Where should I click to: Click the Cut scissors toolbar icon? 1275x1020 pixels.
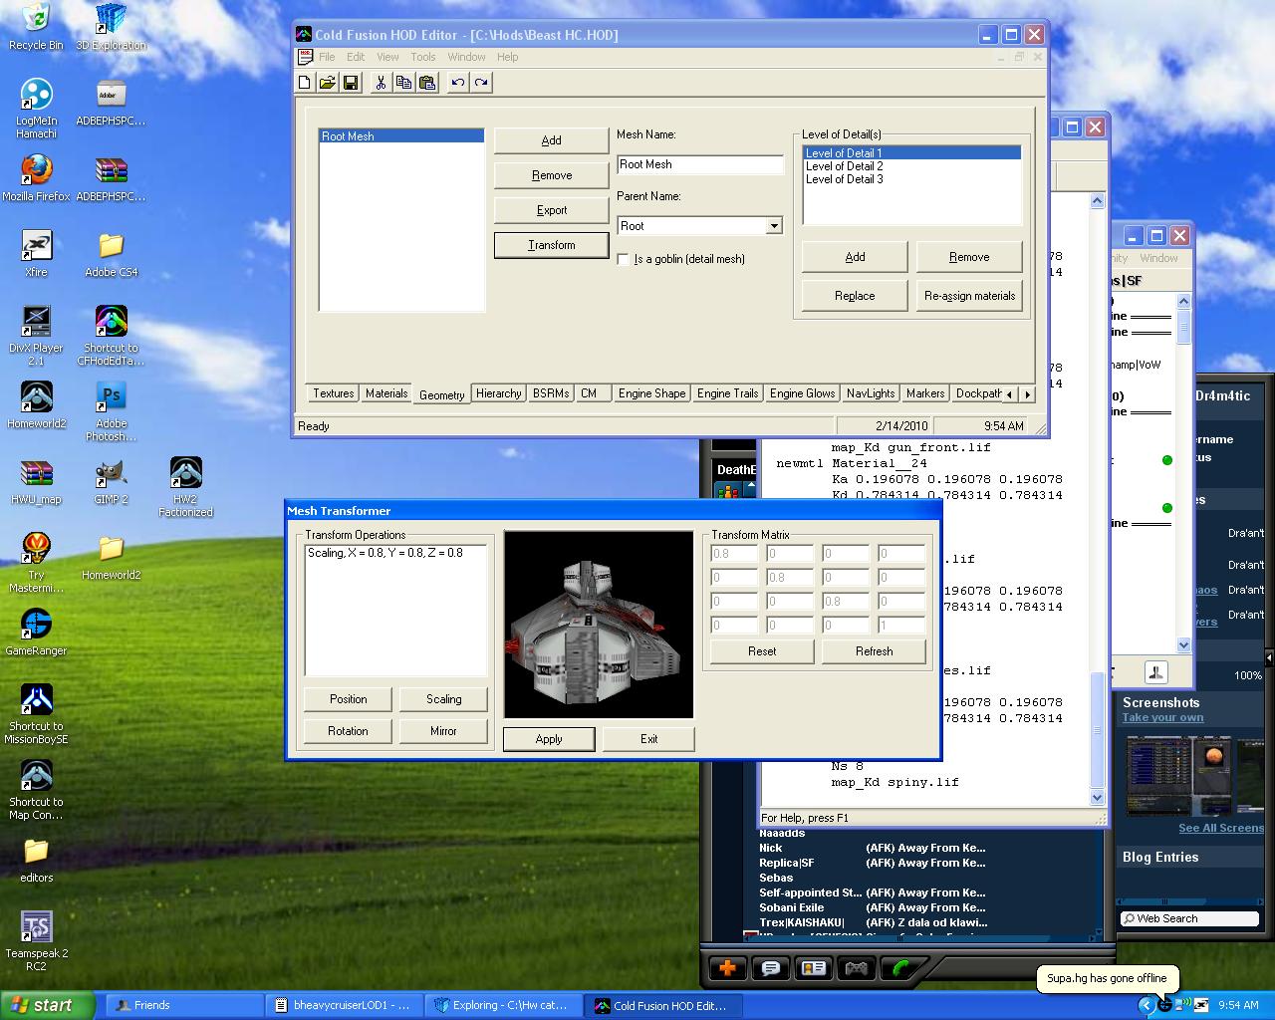tap(381, 83)
